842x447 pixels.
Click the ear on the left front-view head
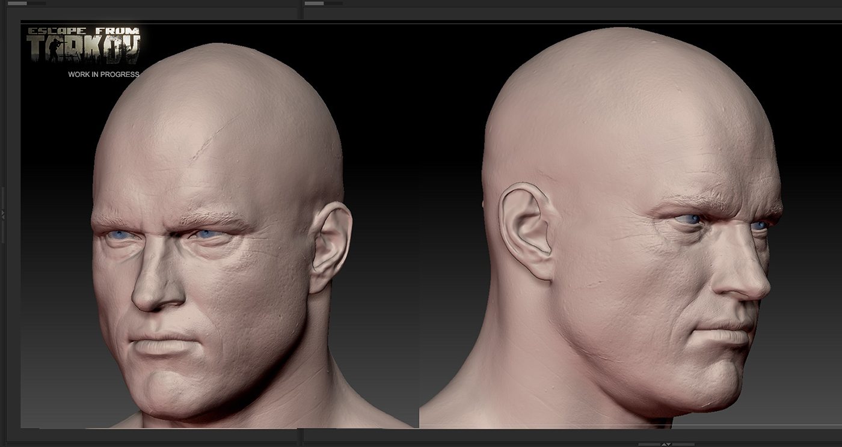tap(330, 246)
